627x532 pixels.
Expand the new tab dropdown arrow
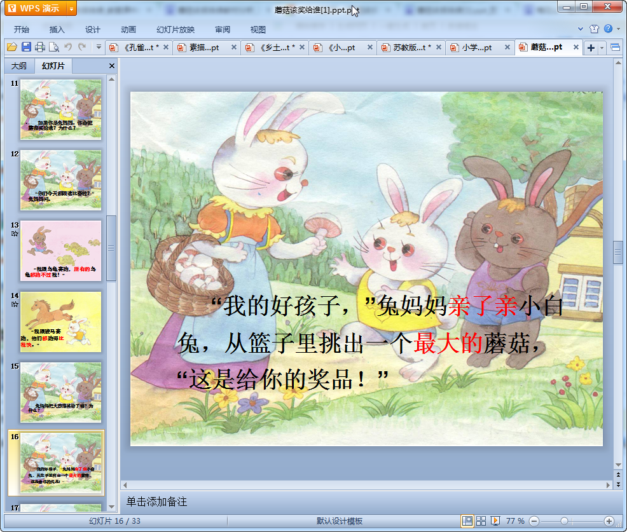pyautogui.click(x=602, y=48)
